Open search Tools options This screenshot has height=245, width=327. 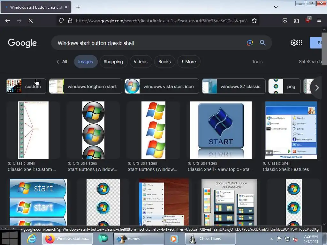[257, 62]
